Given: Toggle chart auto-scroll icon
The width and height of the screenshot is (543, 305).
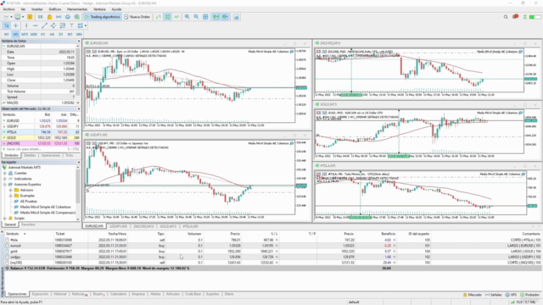Looking at the screenshot, I should pos(216,17).
